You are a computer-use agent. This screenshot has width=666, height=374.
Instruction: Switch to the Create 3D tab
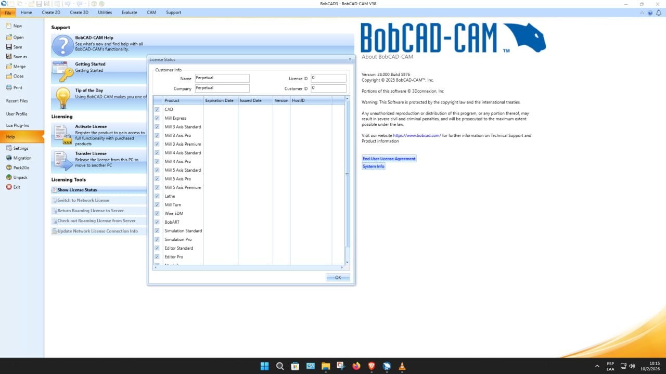pyautogui.click(x=79, y=12)
